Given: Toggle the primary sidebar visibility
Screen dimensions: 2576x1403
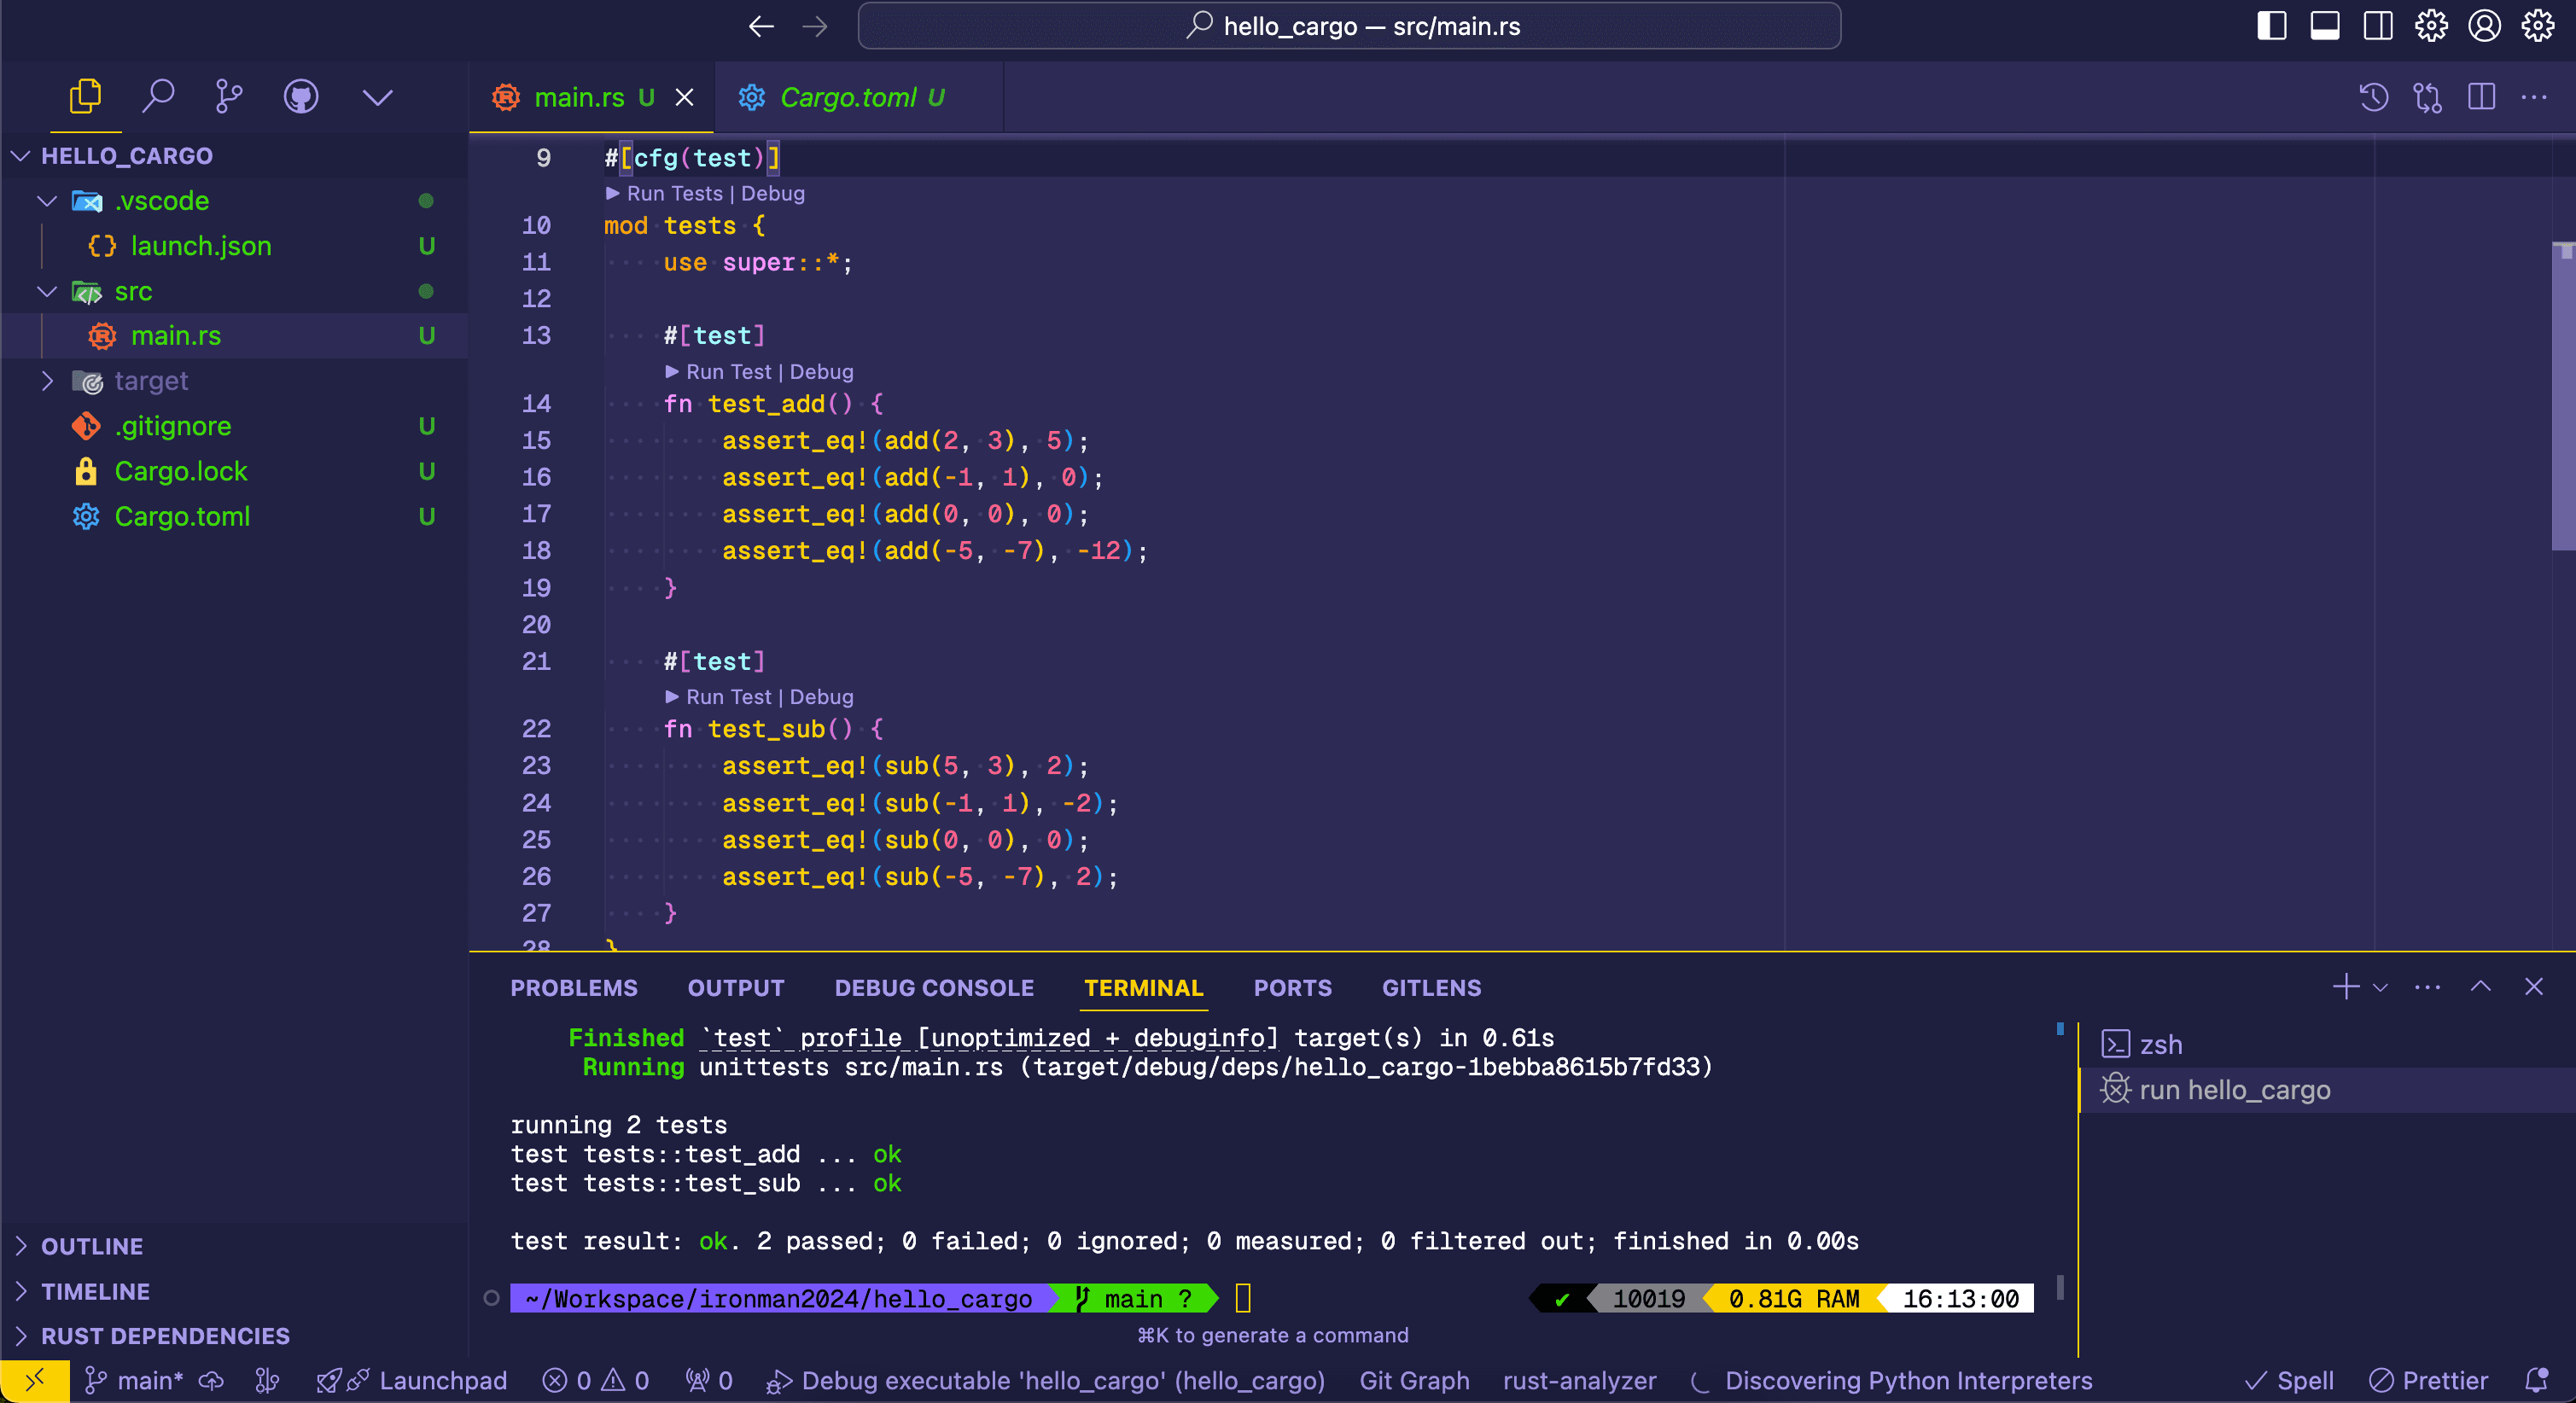Looking at the screenshot, I should tap(2272, 26).
